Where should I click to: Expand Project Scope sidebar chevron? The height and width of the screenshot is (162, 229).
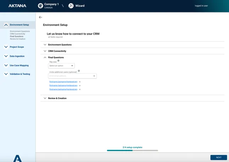(x=6, y=47)
